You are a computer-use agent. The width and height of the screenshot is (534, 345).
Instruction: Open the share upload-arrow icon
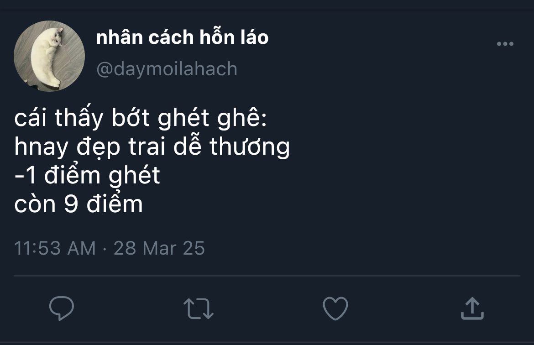[x=472, y=308]
